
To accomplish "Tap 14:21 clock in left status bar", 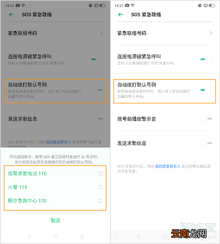I will pyautogui.click(x=10, y=6).
